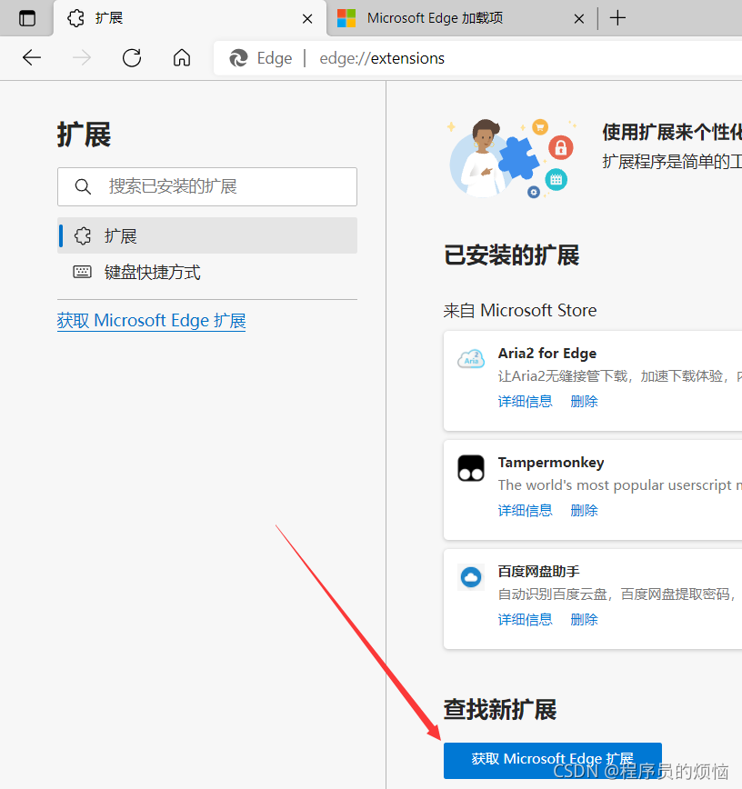Click the Aria2 for Edge icon

tap(471, 359)
